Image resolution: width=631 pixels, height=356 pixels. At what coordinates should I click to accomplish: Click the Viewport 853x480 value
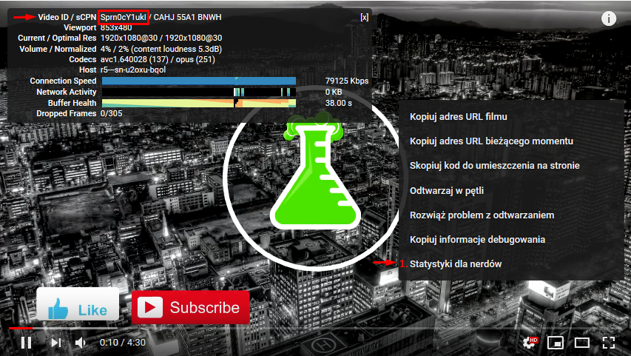(x=116, y=28)
